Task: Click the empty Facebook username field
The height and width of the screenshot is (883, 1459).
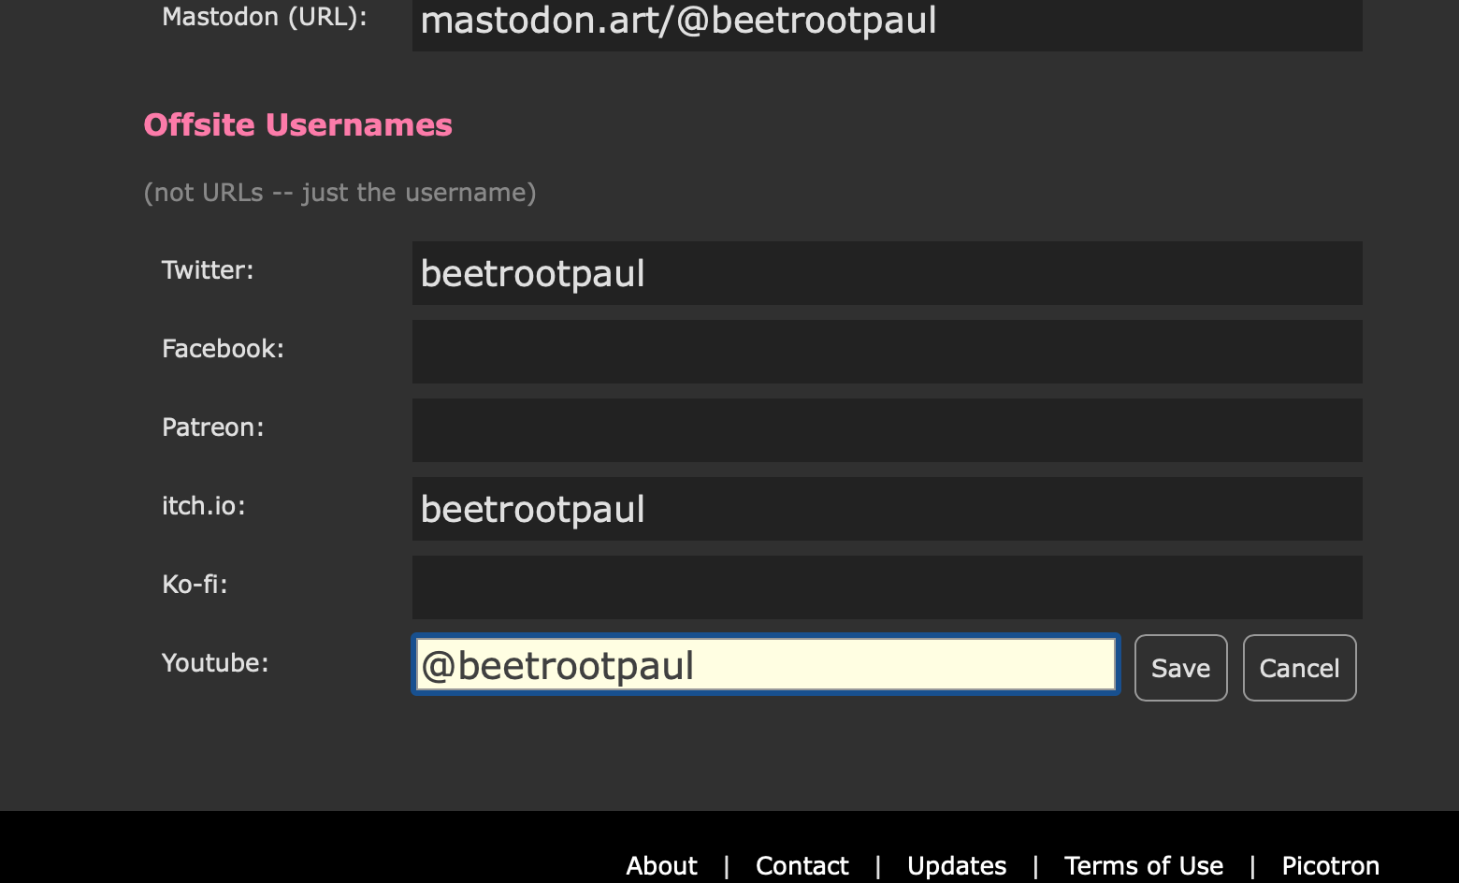Action: point(887,352)
